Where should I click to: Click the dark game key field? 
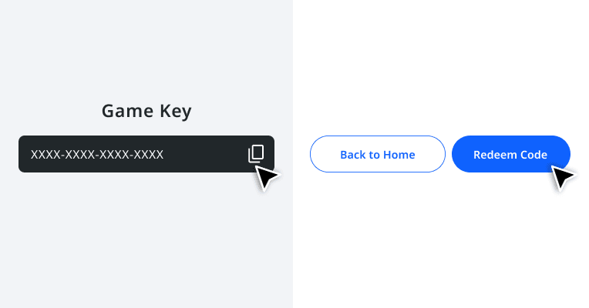(146, 154)
